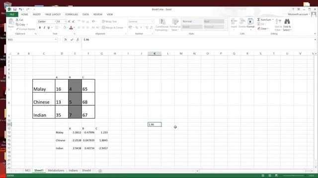The height and width of the screenshot is (178, 318).
Task: Switch to the PAGE LAYOUT tab
Action: click(x=53, y=14)
